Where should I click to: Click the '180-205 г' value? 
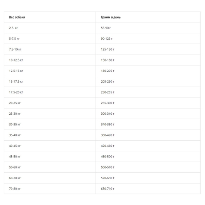coord(107,71)
